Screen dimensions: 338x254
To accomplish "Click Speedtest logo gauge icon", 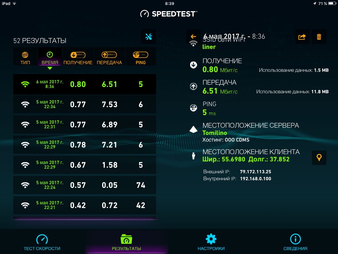I will pyautogui.click(x=145, y=14).
